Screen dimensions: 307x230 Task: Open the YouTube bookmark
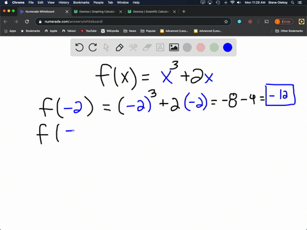click(x=88, y=31)
